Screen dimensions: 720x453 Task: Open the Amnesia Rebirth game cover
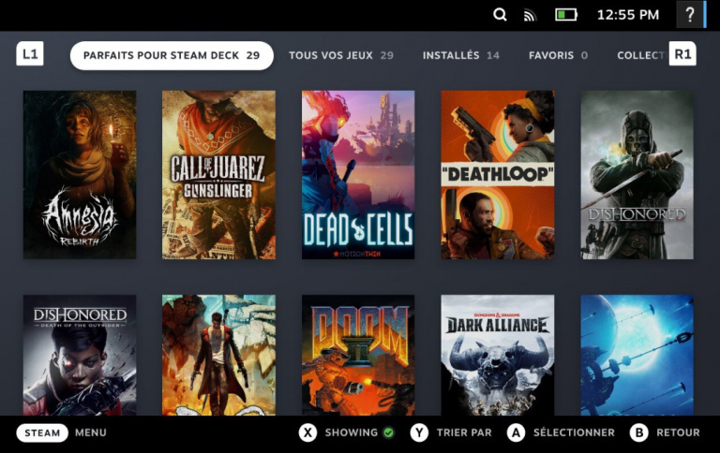pos(80,175)
